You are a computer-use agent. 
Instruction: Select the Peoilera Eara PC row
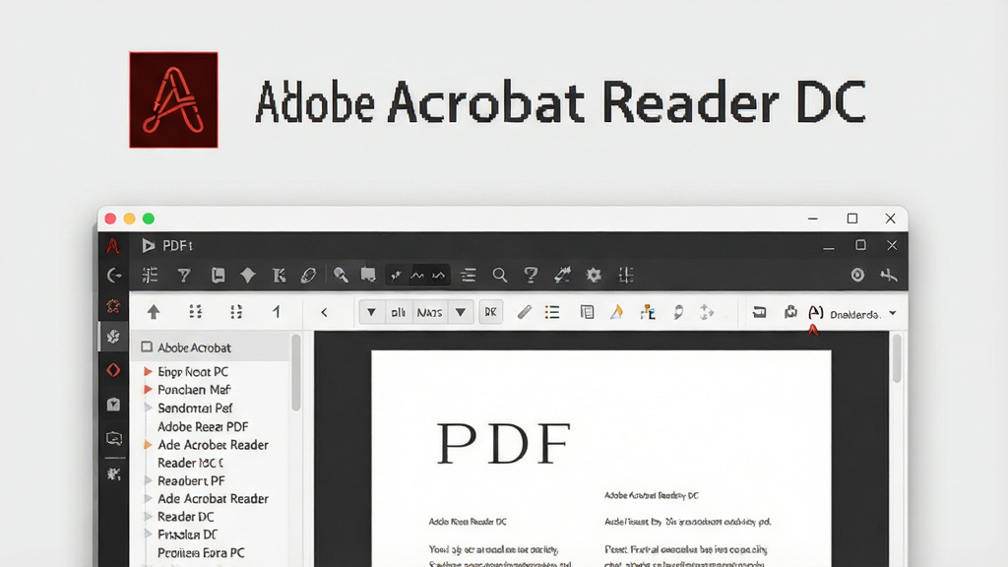pyautogui.click(x=201, y=553)
